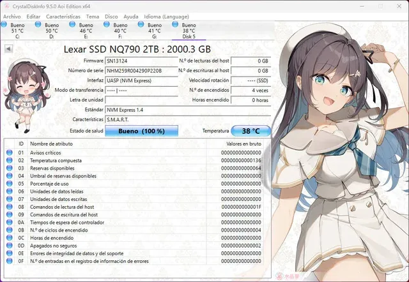Screen dimensions: 409x282
Task: Click the status dot for Unidades de datos leídas
Action: [x=10, y=191]
